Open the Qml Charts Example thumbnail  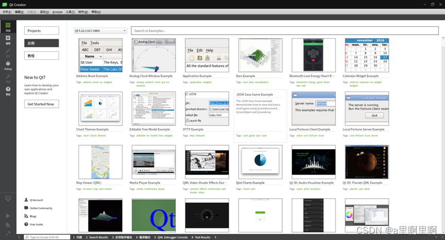260,162
